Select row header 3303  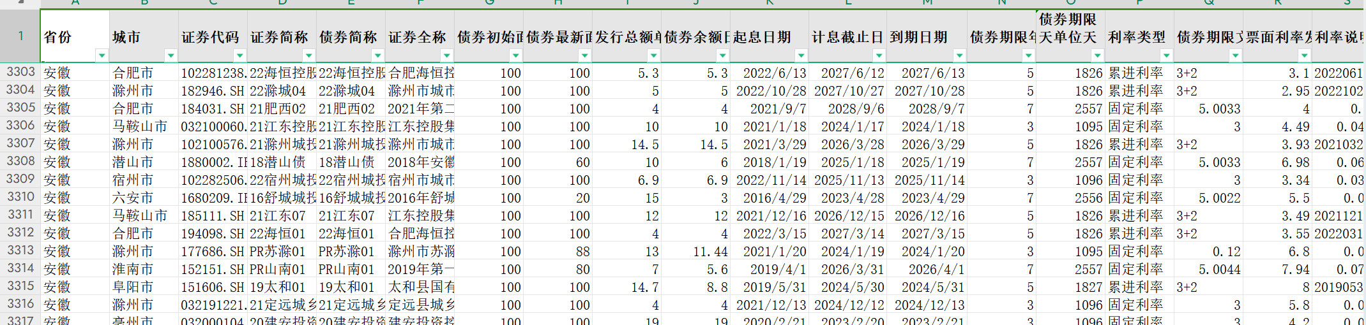pyautogui.click(x=20, y=73)
